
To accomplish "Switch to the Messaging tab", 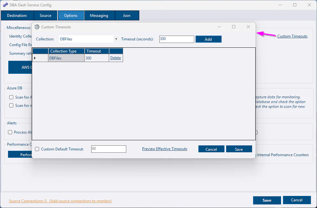I will [99, 16].
